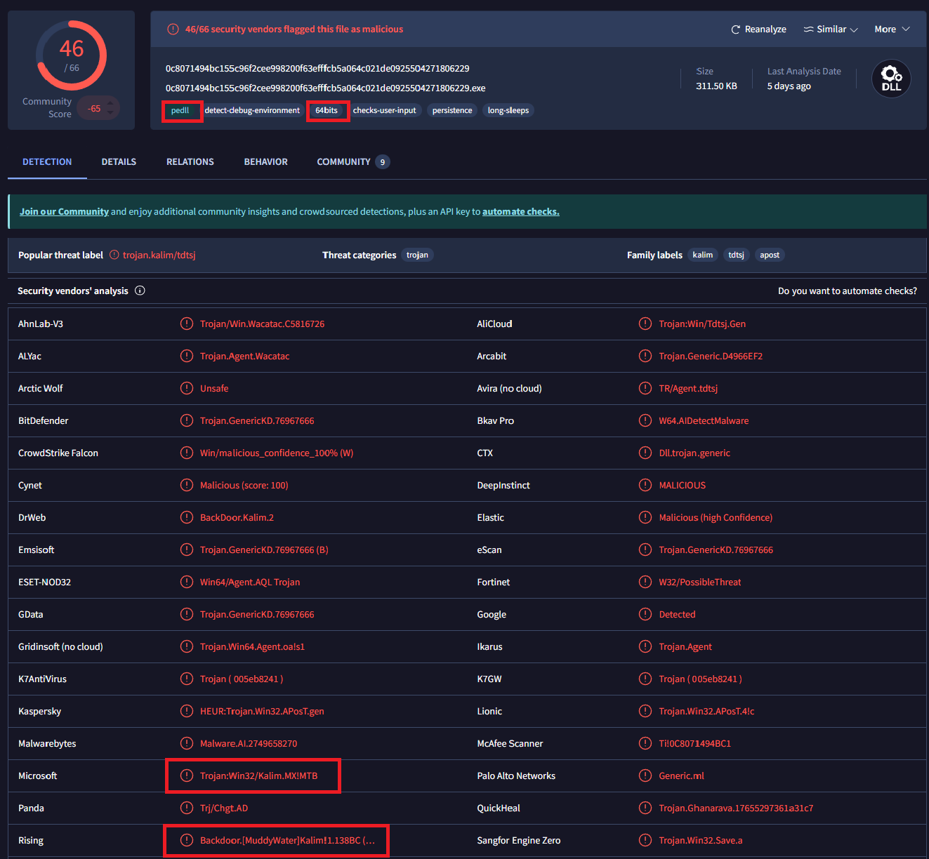Image resolution: width=929 pixels, height=859 pixels.
Task: Upvote the community score with the up arrow
Action: pyautogui.click(x=110, y=104)
